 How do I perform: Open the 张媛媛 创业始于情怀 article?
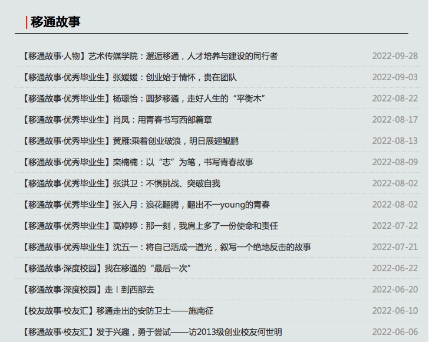(x=128, y=77)
